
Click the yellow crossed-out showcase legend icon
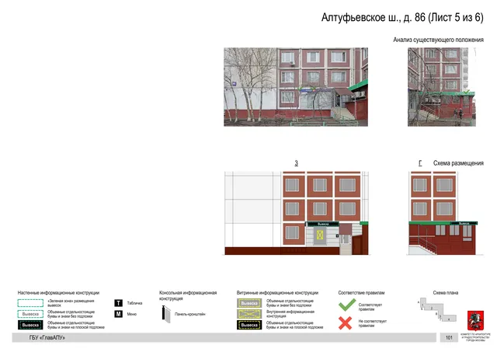pos(249,314)
